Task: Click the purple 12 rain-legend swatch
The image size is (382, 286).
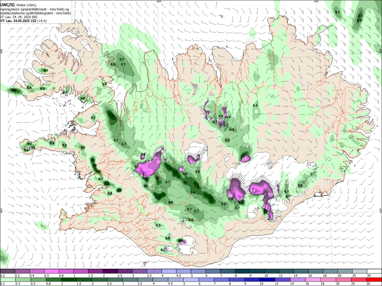Action: tap(282, 280)
